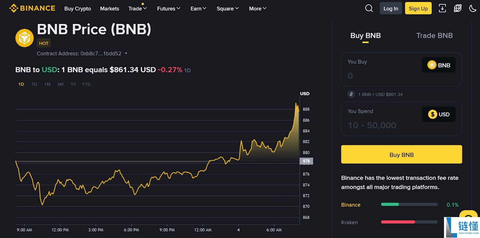Click the You Spend amount field
480x238 pixels.
(x=401, y=119)
